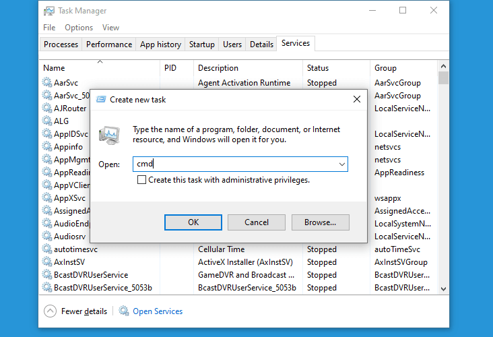The image size is (493, 337).
Task: Click the AarSvc service gear icon
Action: point(47,82)
